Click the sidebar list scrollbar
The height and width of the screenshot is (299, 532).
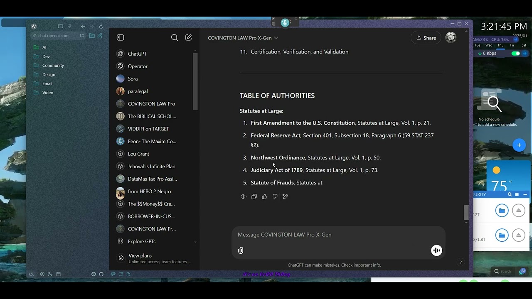tap(195, 81)
